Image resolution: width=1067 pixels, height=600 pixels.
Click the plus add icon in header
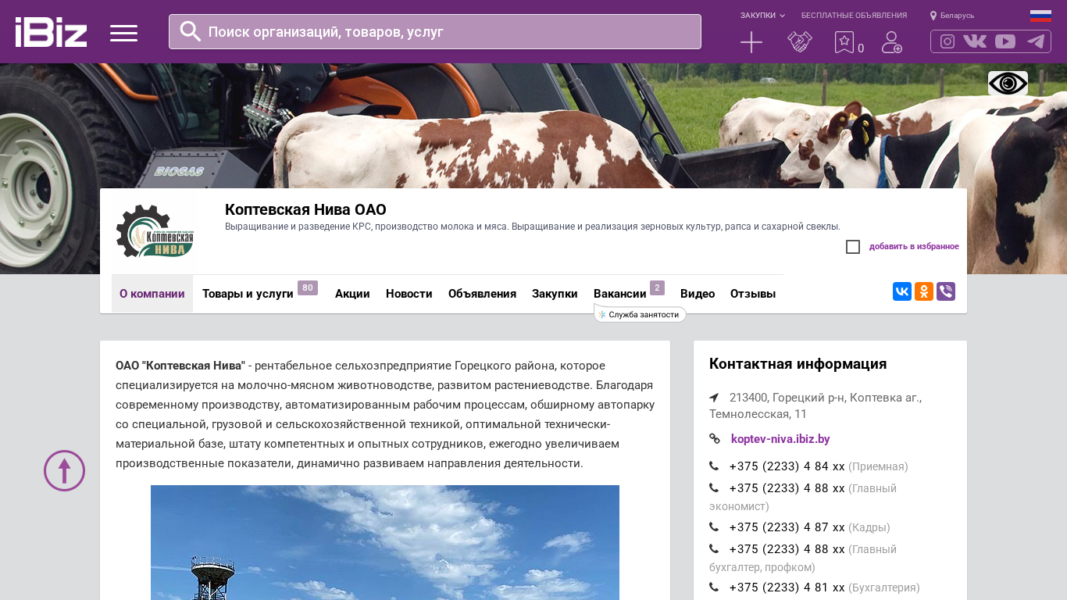pyautogui.click(x=751, y=42)
